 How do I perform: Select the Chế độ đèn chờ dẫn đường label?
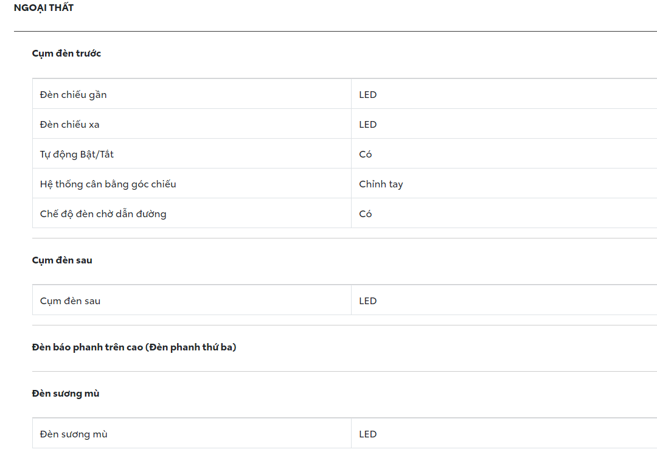(x=103, y=214)
